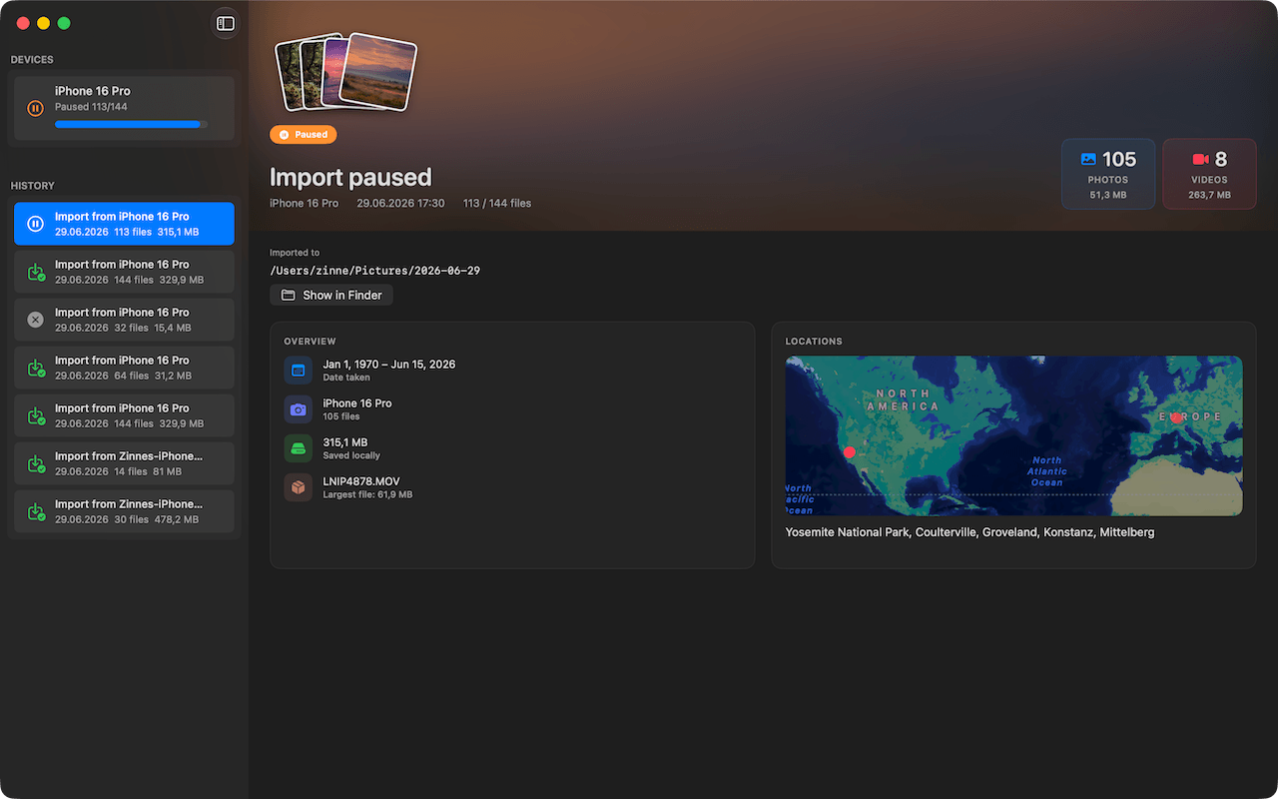Screen dimensions: 1278x799
Task: Click the red map pin in Europe
Action: click(x=1177, y=418)
